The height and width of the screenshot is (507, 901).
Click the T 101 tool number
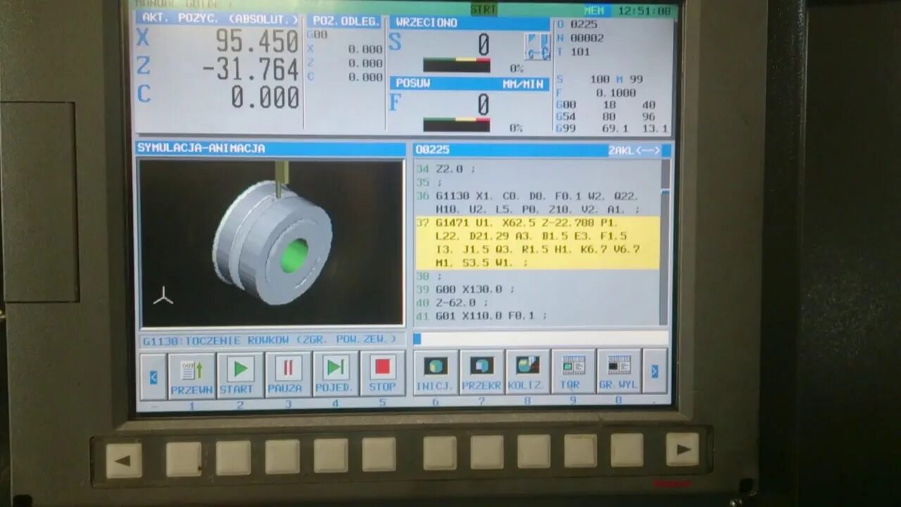coord(574,51)
